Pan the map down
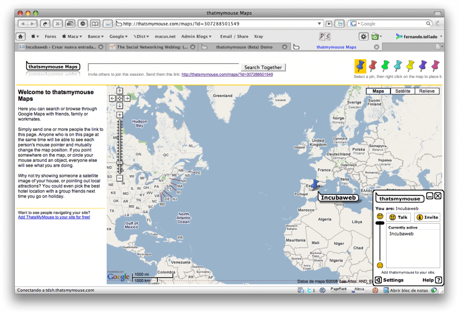The width and height of the screenshot is (459, 314). click(x=120, y=106)
